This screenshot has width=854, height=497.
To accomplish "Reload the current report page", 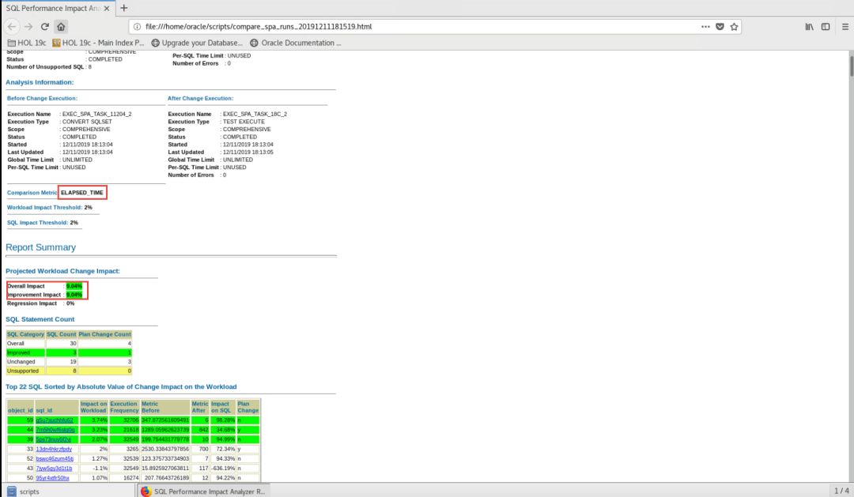I will click(44, 26).
